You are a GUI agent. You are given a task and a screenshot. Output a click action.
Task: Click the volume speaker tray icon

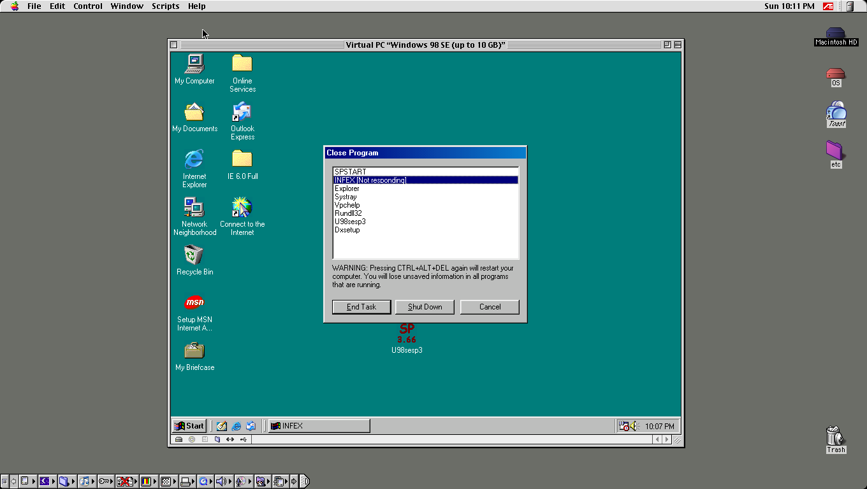point(635,426)
